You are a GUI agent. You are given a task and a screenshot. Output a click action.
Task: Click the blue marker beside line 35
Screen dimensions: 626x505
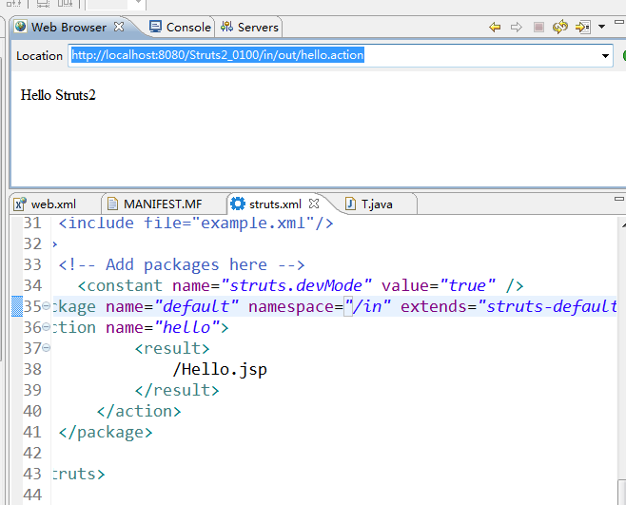click(x=17, y=306)
